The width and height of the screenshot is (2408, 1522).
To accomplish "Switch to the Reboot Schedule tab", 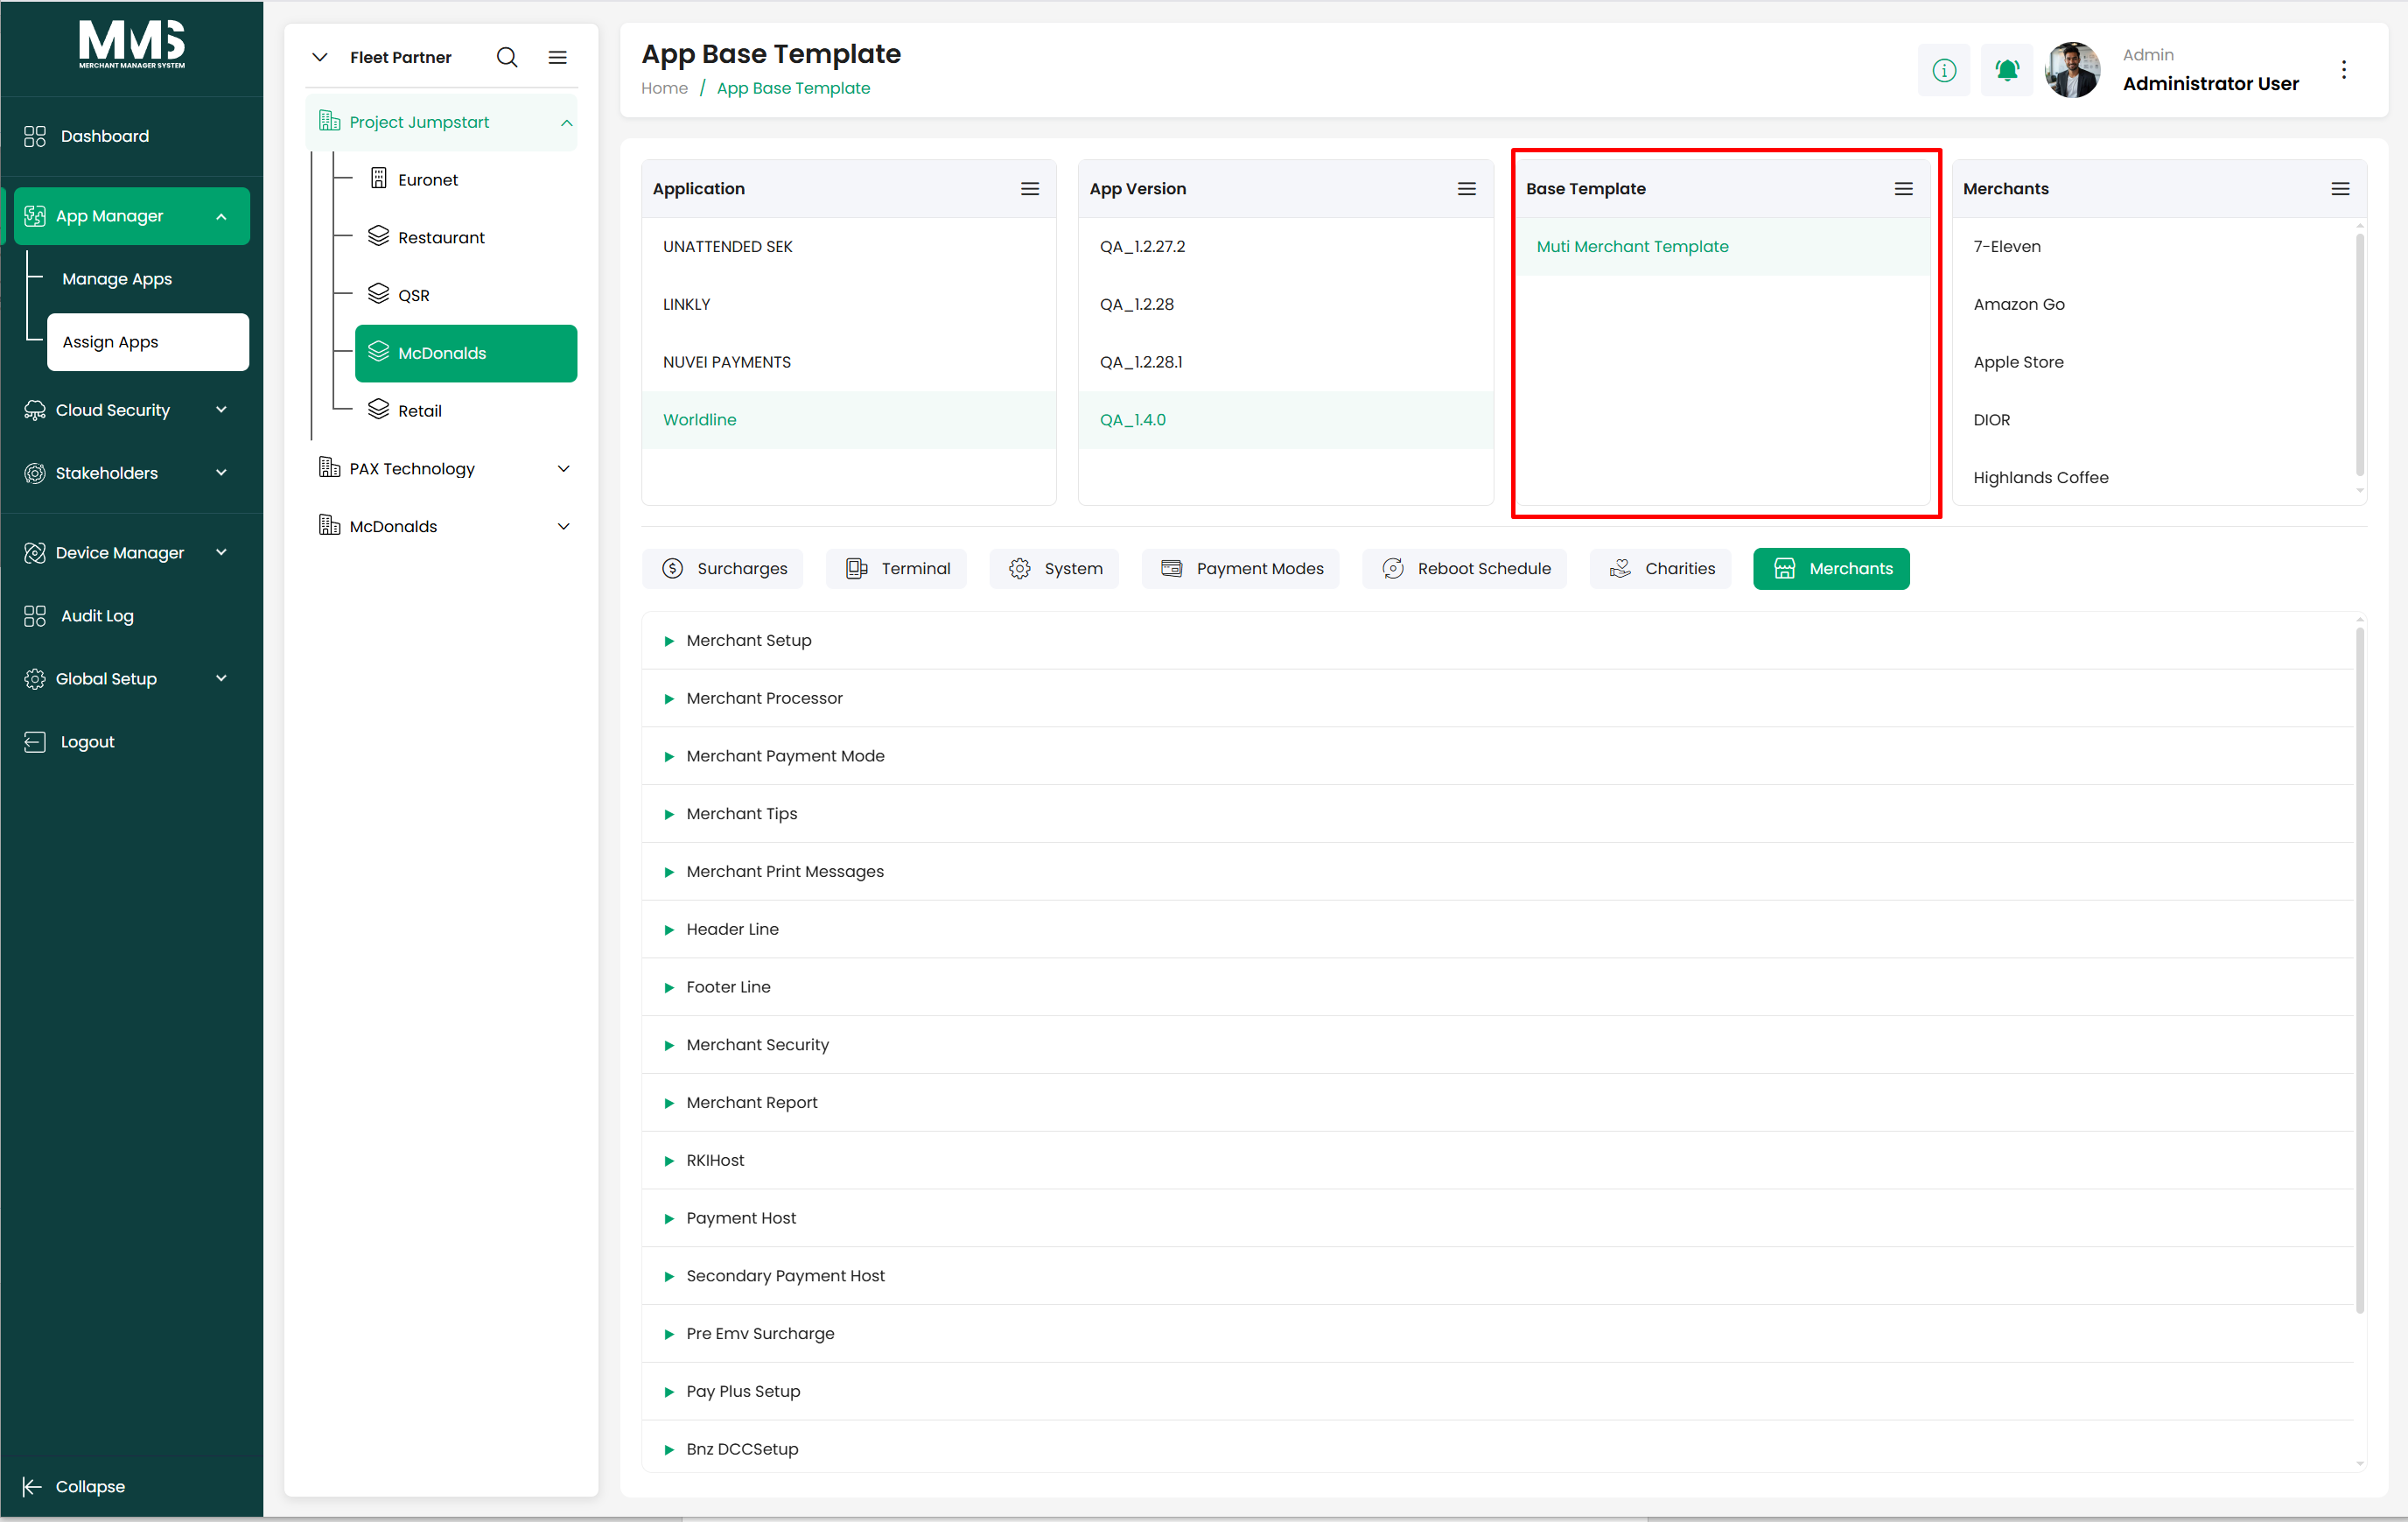I will (x=1465, y=569).
